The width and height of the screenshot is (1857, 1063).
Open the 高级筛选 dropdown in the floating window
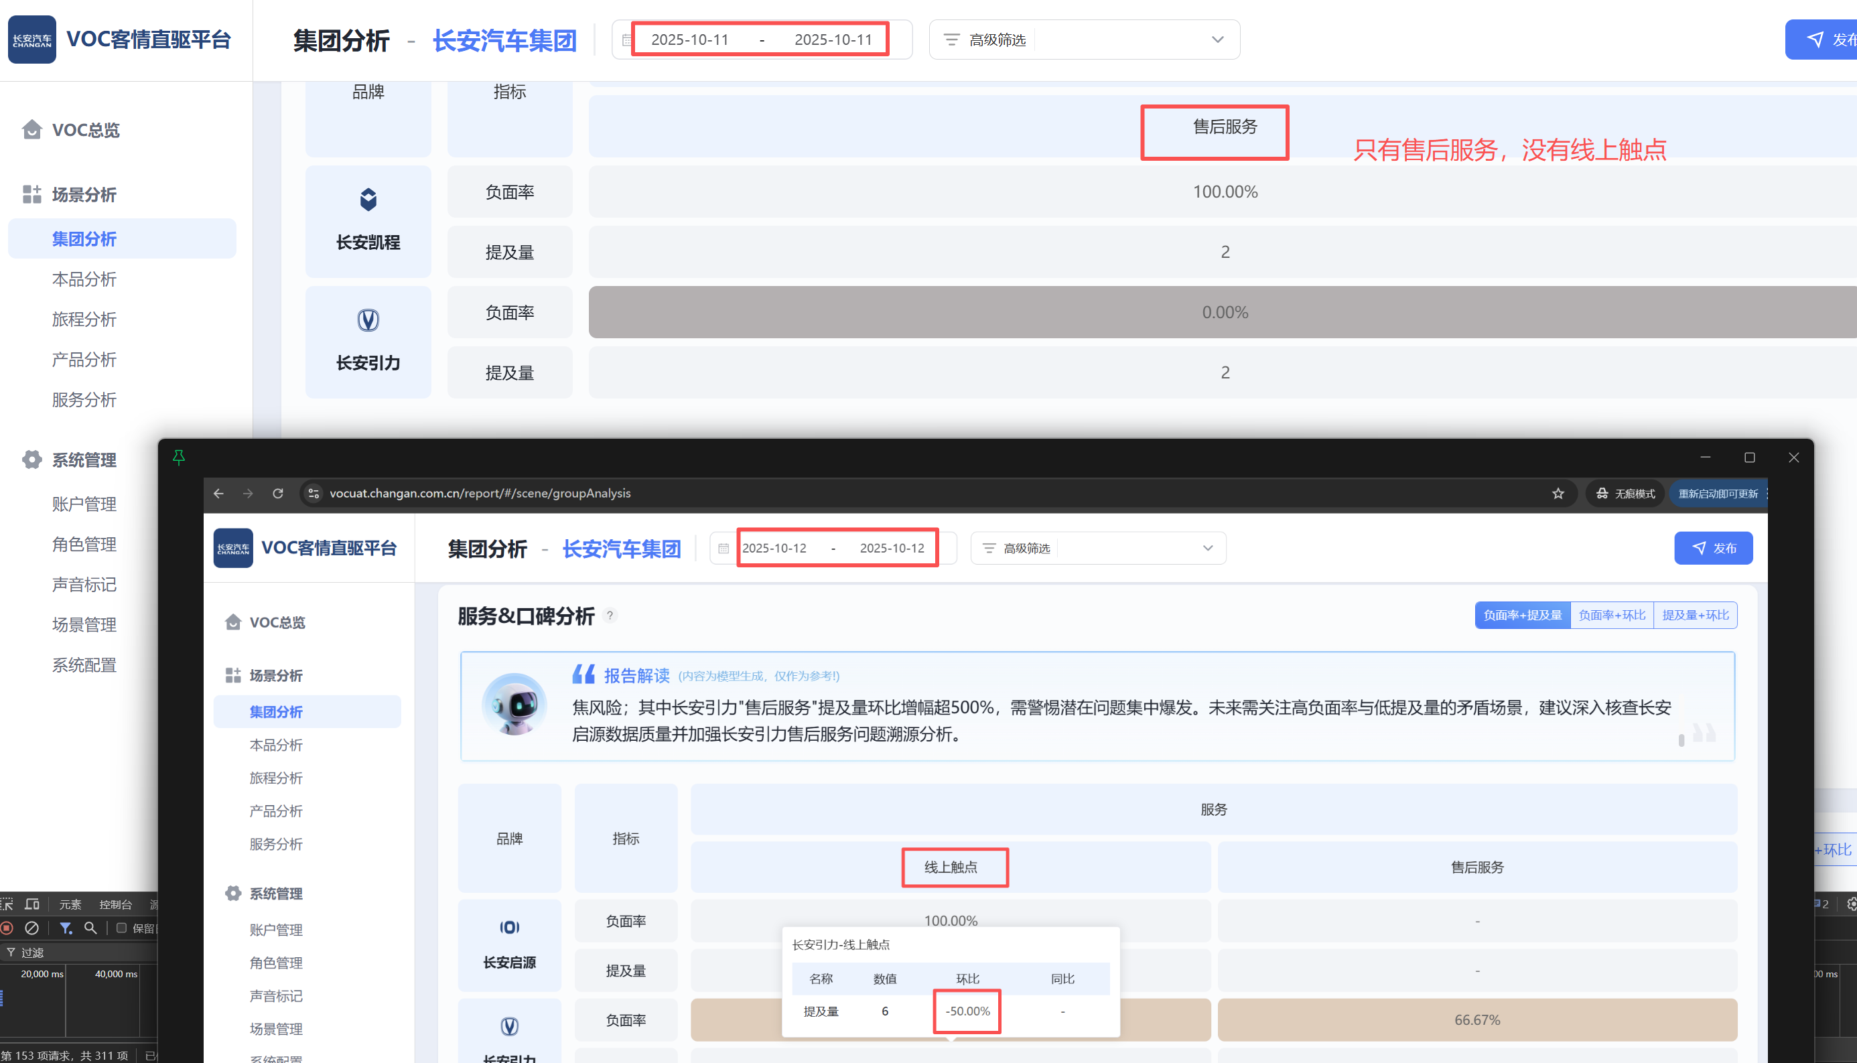(x=1098, y=549)
